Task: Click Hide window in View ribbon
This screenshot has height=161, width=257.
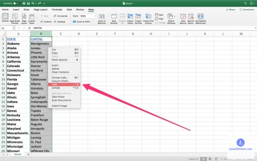Action: click(159, 19)
